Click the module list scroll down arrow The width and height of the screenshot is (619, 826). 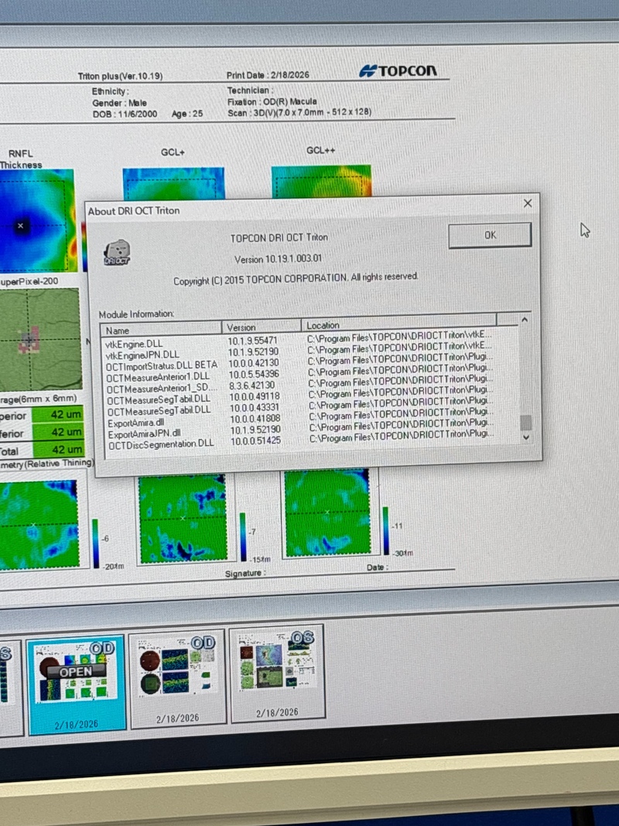coord(526,438)
